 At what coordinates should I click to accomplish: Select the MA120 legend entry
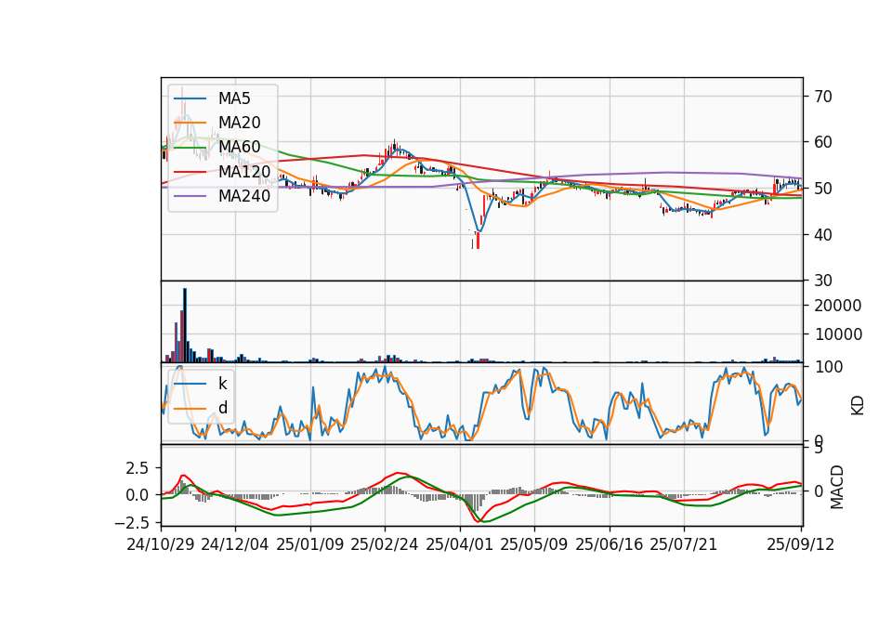[x=244, y=172]
